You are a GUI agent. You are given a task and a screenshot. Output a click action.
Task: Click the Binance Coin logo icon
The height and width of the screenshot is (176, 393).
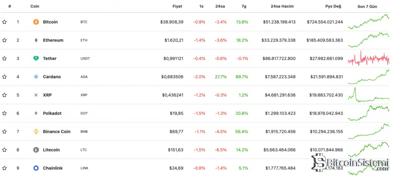coord(36,132)
